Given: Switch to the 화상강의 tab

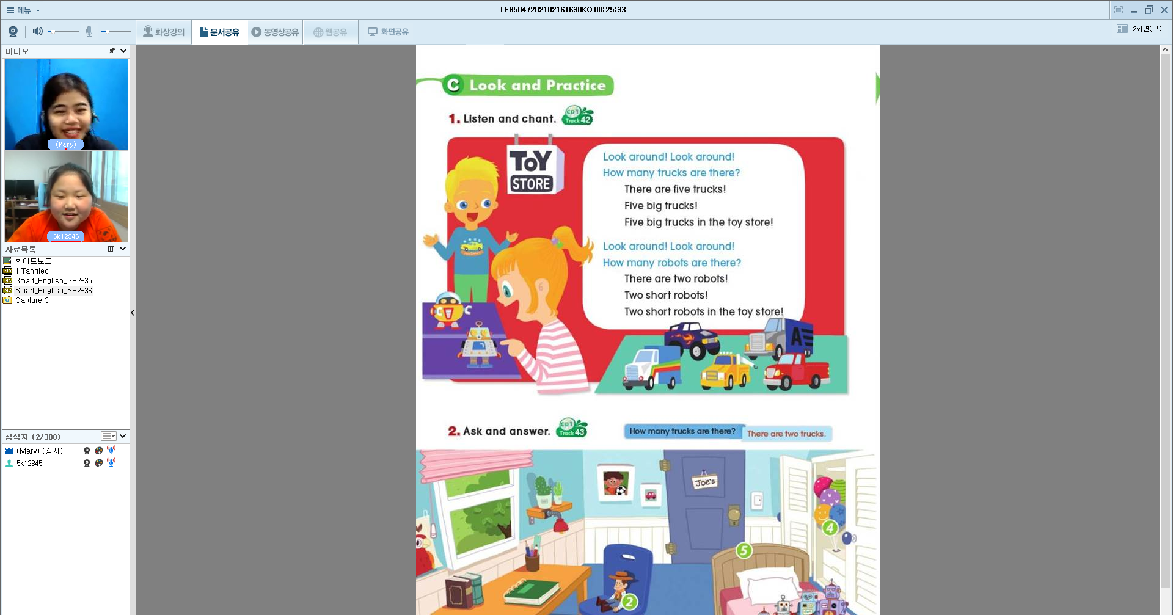Looking at the screenshot, I should 164,32.
